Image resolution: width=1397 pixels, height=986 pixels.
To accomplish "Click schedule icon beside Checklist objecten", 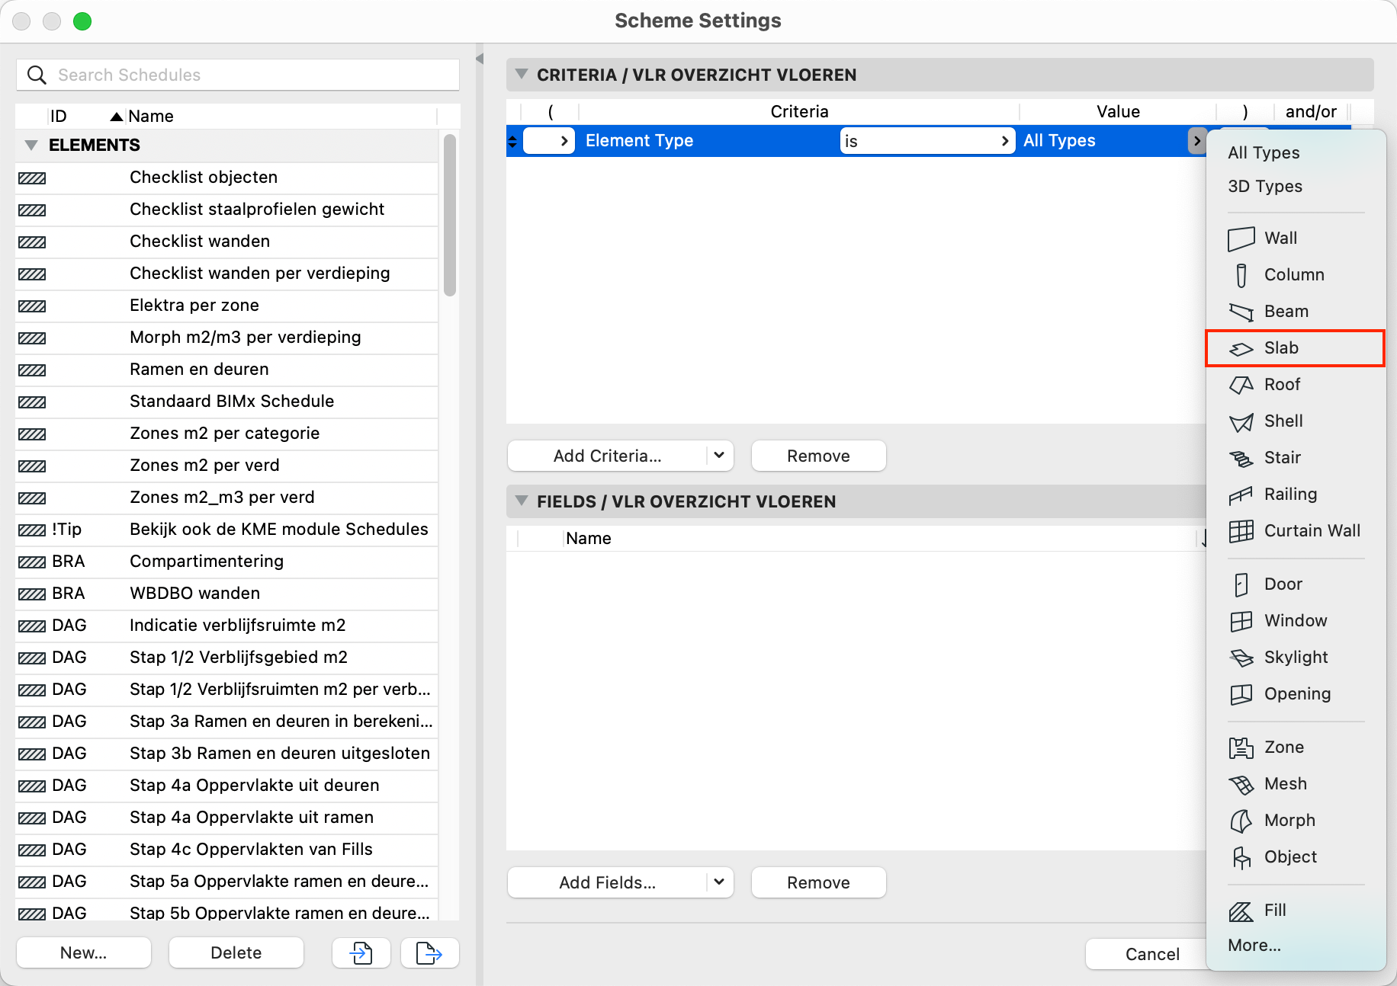I will pos(32,178).
